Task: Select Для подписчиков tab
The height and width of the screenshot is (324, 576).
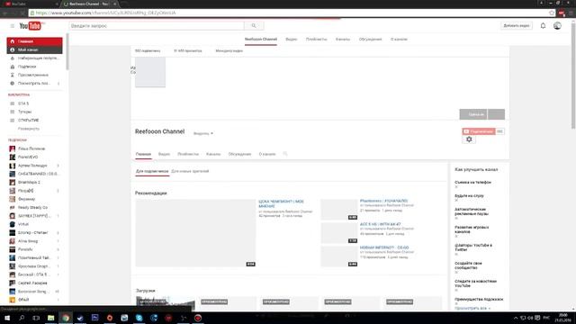Action: tap(152, 171)
